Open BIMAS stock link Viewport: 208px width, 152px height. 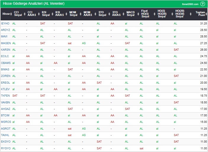point(5,69)
